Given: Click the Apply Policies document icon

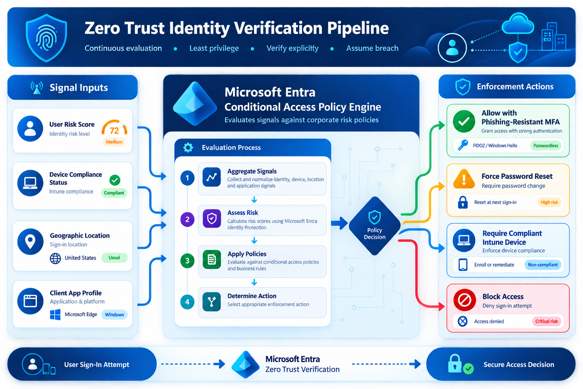Looking at the screenshot, I should (212, 260).
